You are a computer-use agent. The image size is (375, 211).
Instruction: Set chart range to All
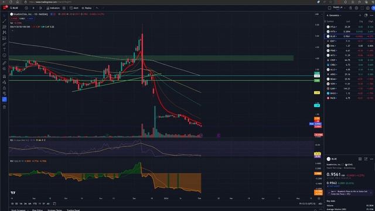[48, 203]
